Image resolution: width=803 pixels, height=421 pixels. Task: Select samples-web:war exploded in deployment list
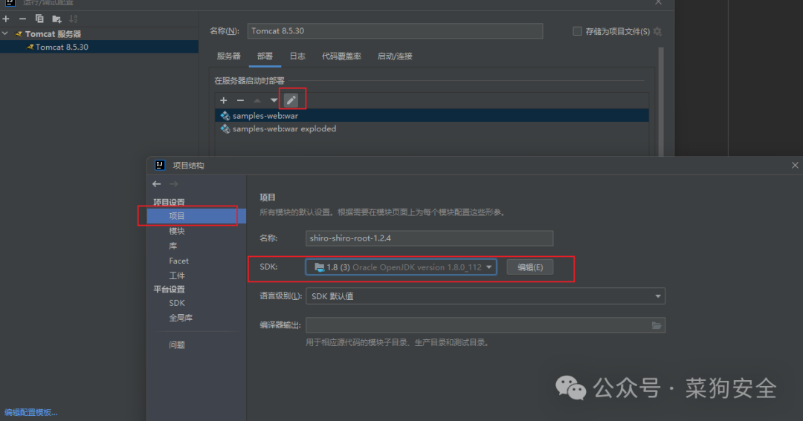[x=432, y=129]
